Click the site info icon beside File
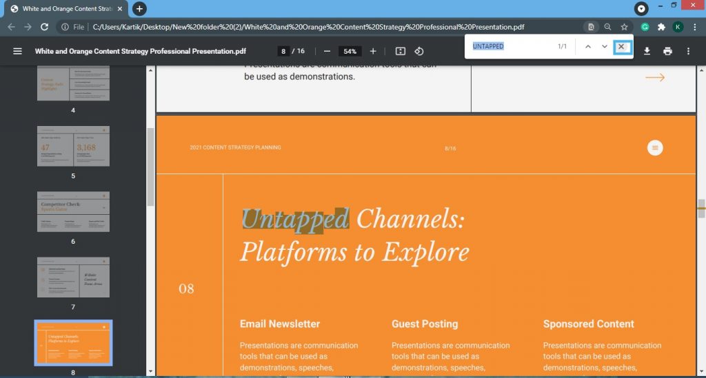This screenshot has height=378, width=706. tap(65, 27)
